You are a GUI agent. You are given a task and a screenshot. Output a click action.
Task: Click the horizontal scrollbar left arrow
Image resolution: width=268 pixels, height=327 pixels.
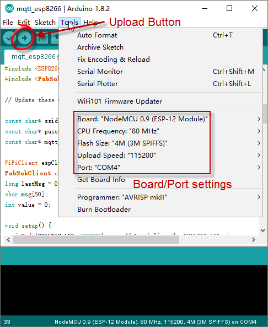tap(8, 240)
